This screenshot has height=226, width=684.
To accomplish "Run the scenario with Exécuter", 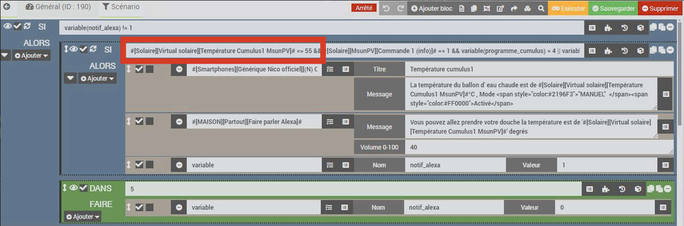I will coord(568,8).
